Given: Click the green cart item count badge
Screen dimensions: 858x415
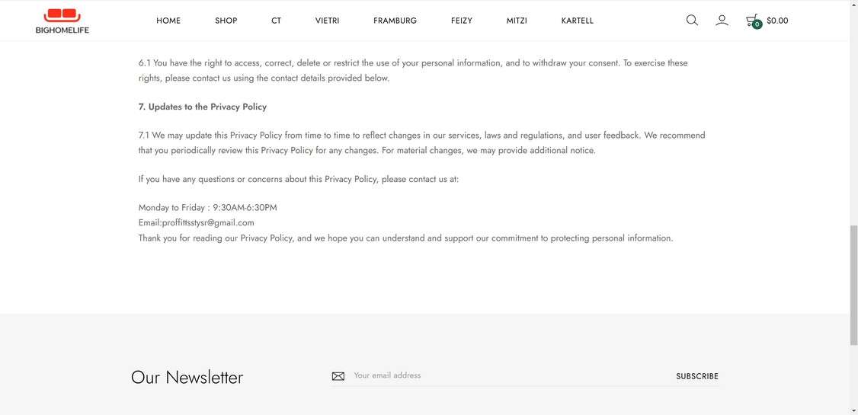Looking at the screenshot, I should pos(757,24).
